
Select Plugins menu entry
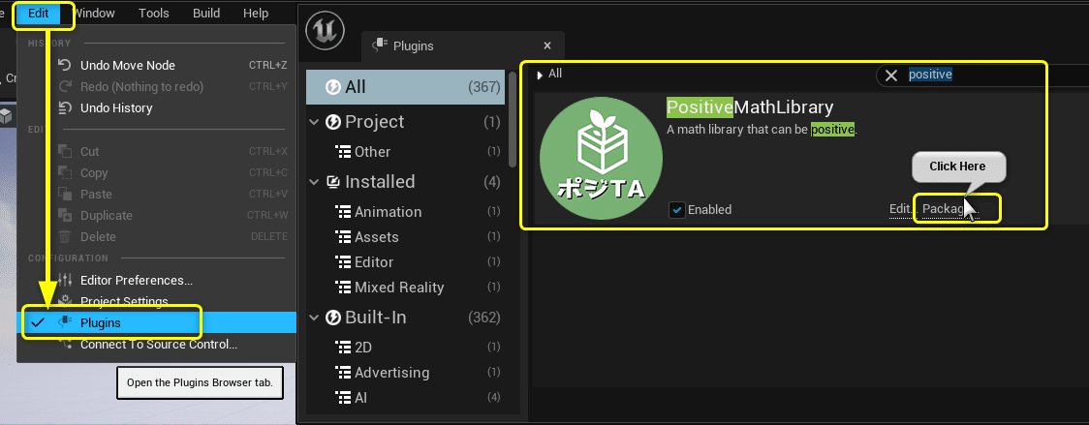[x=156, y=323]
